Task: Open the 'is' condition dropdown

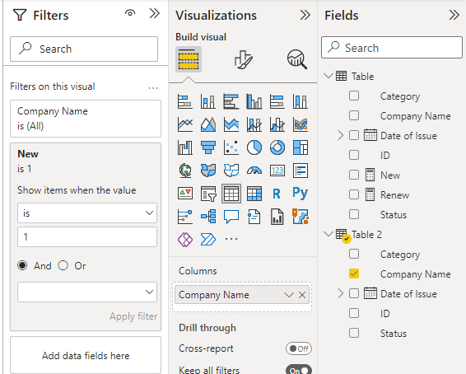Action: pyautogui.click(x=87, y=213)
